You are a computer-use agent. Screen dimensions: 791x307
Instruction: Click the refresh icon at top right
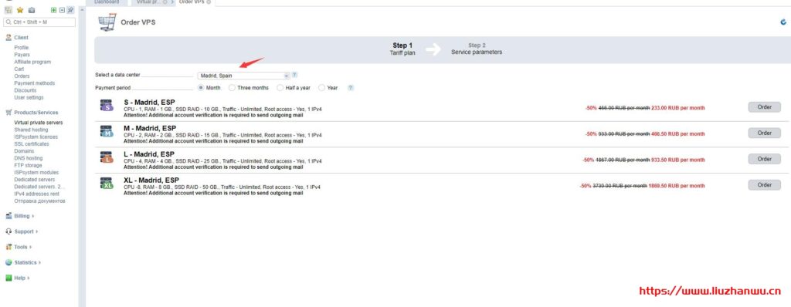tap(783, 22)
